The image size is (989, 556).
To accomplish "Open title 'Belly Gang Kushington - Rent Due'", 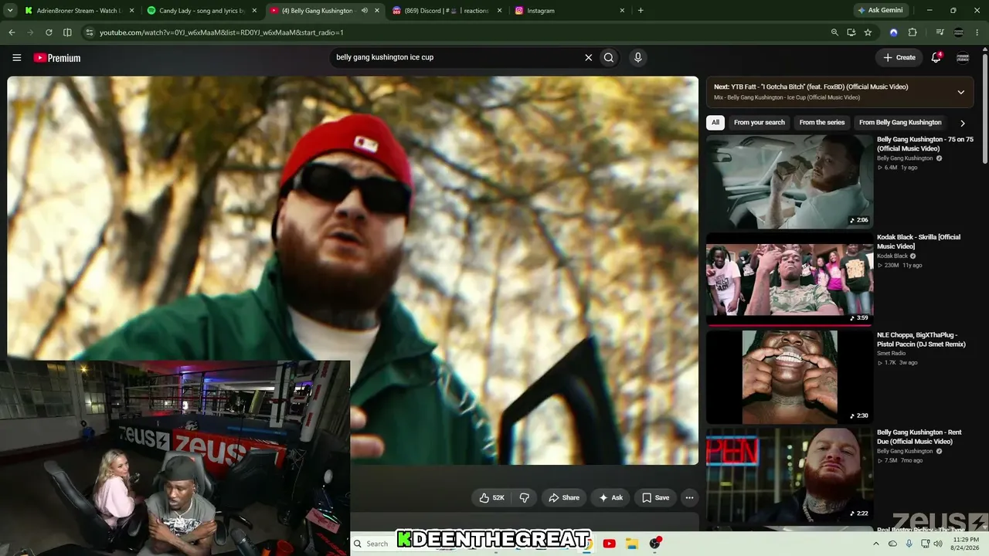I will (920, 436).
